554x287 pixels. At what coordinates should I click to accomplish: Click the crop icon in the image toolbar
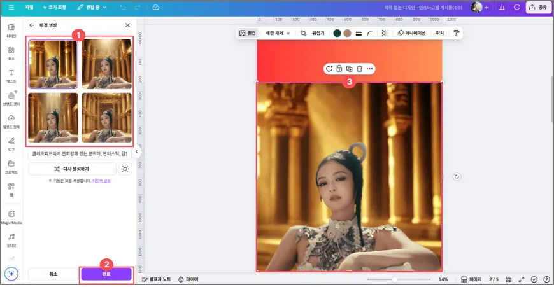click(304, 33)
